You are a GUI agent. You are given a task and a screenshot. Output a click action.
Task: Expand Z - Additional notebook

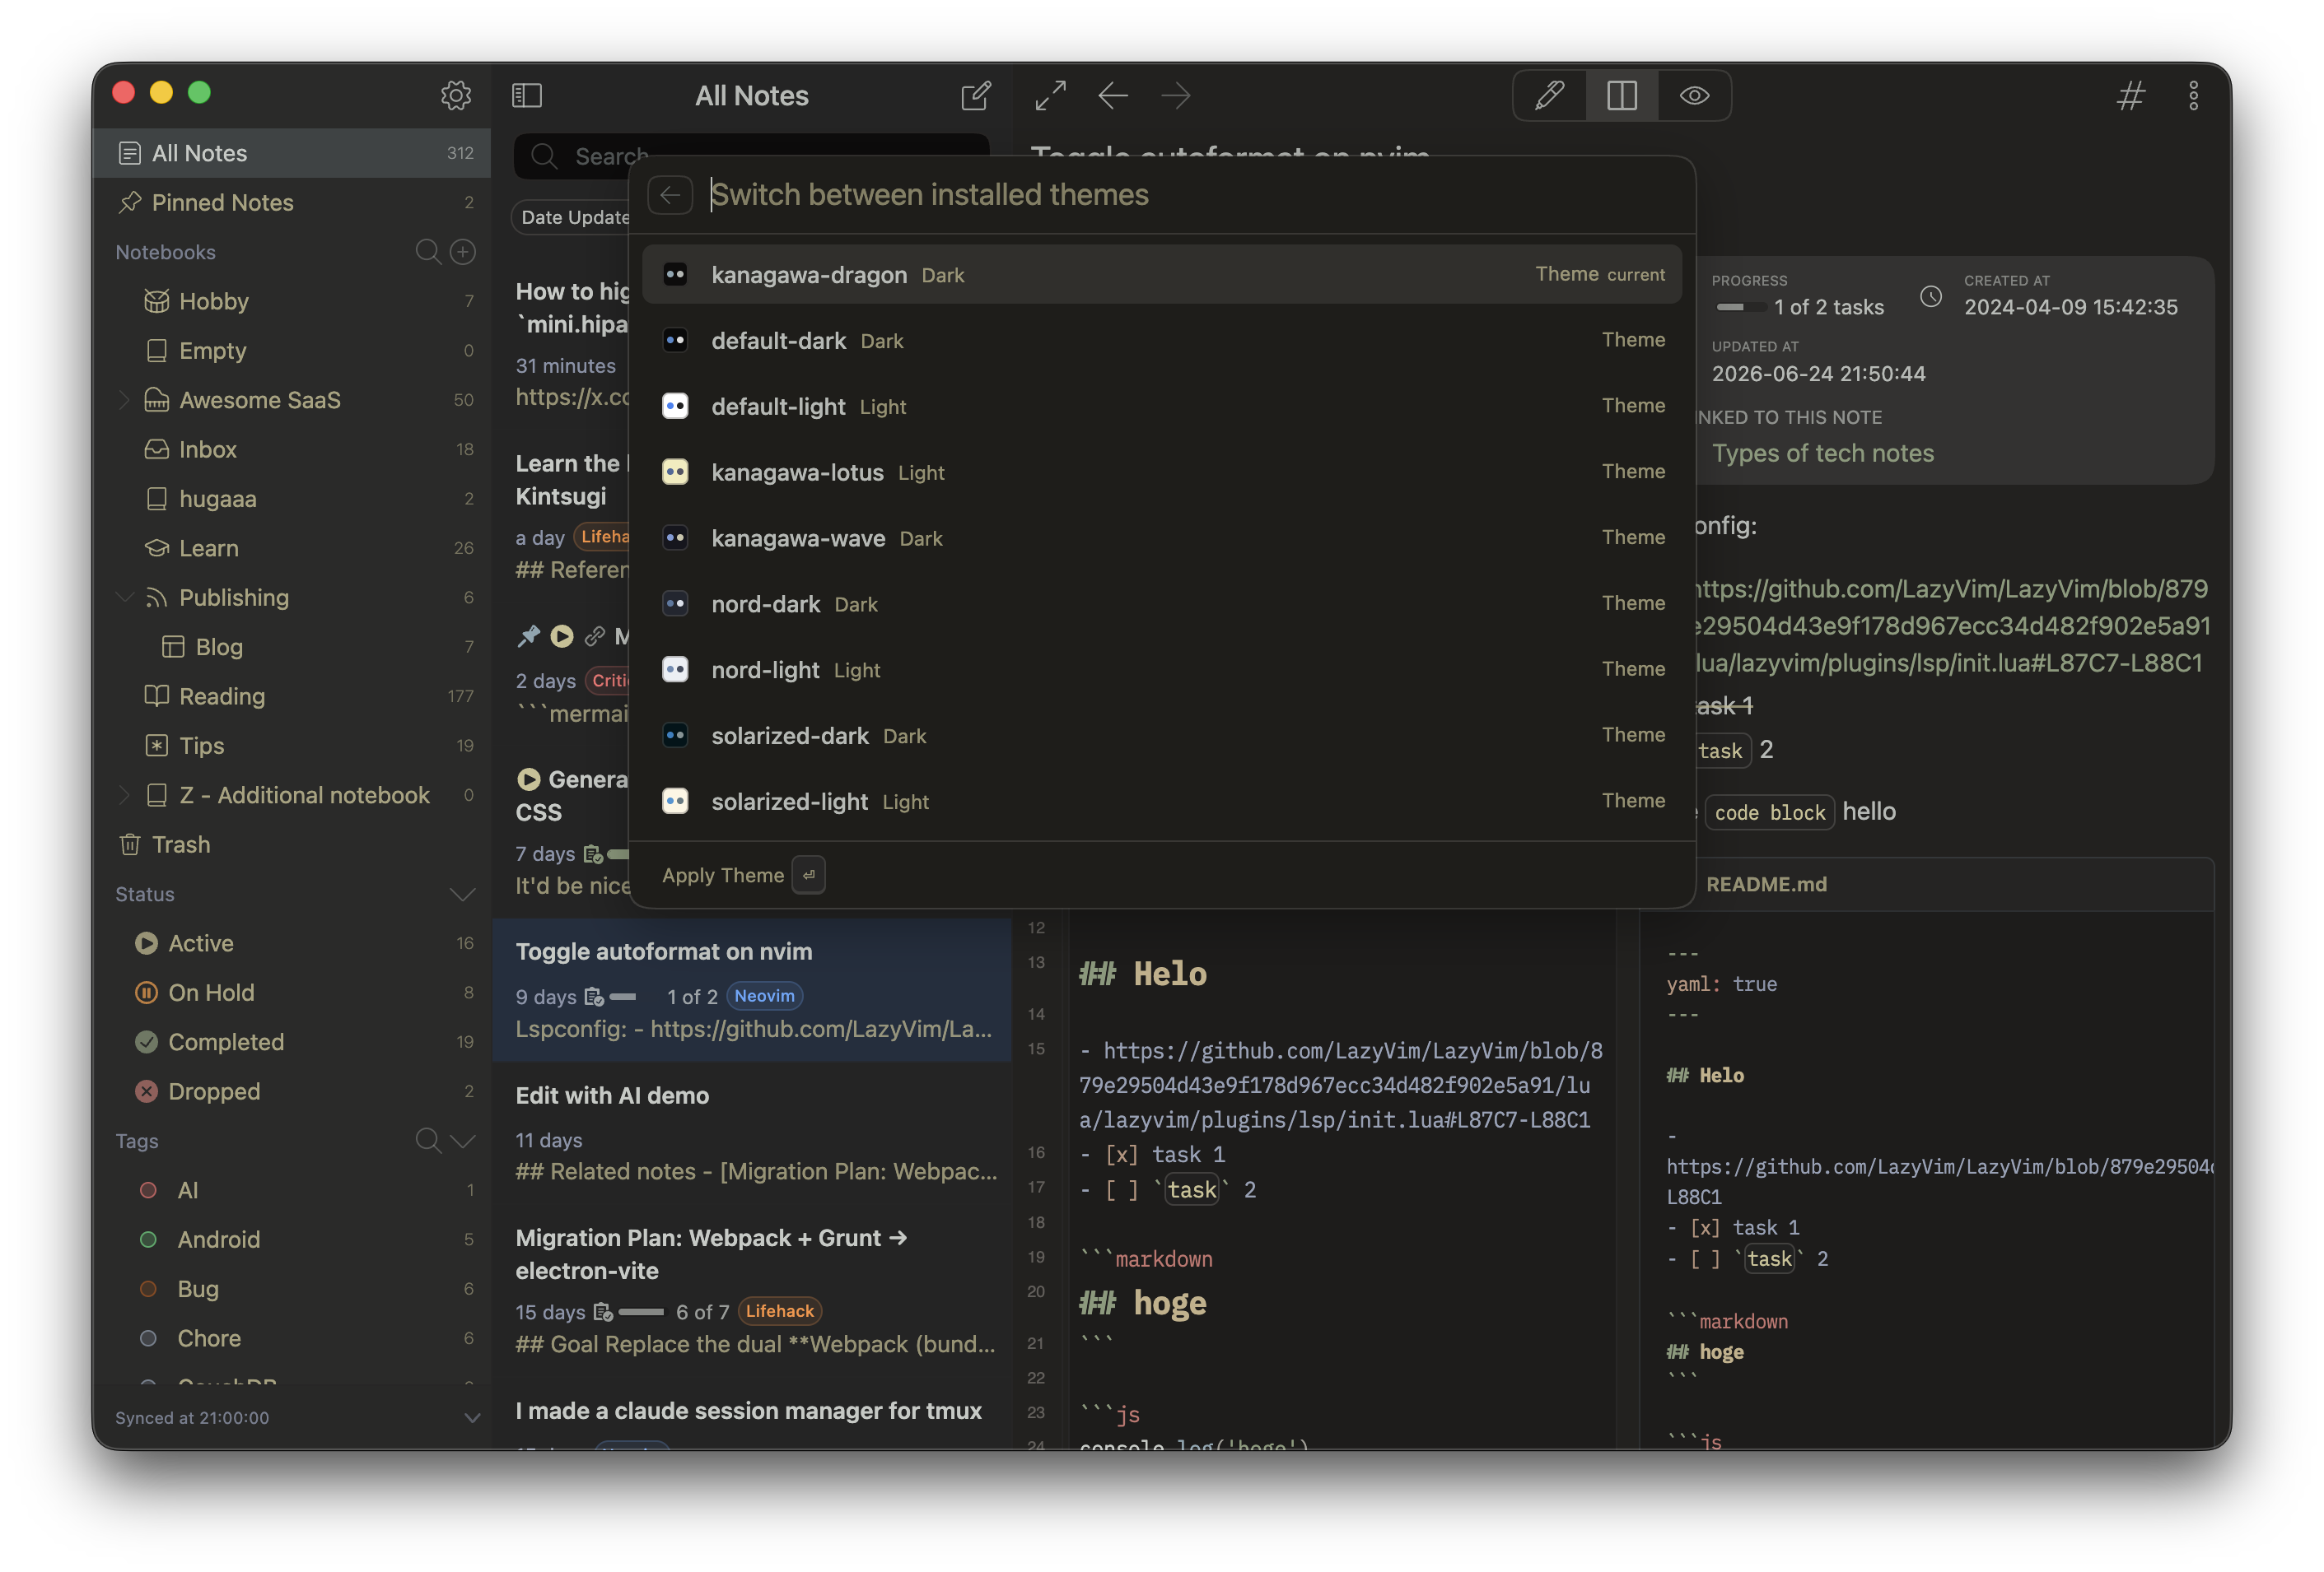pos(124,794)
